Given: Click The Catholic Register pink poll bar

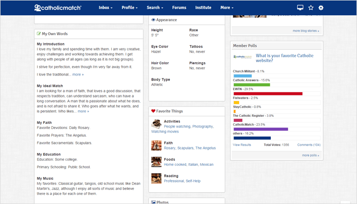Looking at the screenshot, I should click(x=238, y=120).
